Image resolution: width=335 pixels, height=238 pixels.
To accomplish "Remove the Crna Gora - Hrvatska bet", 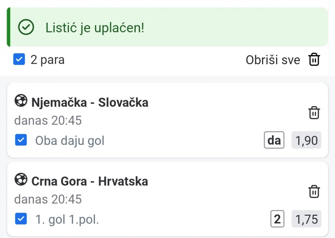I will (314, 192).
